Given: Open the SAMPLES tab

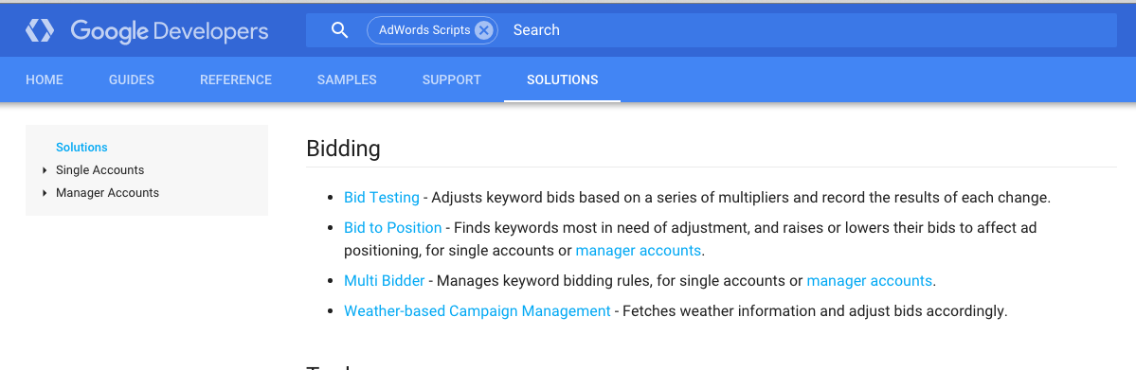Looking at the screenshot, I should coord(347,79).
